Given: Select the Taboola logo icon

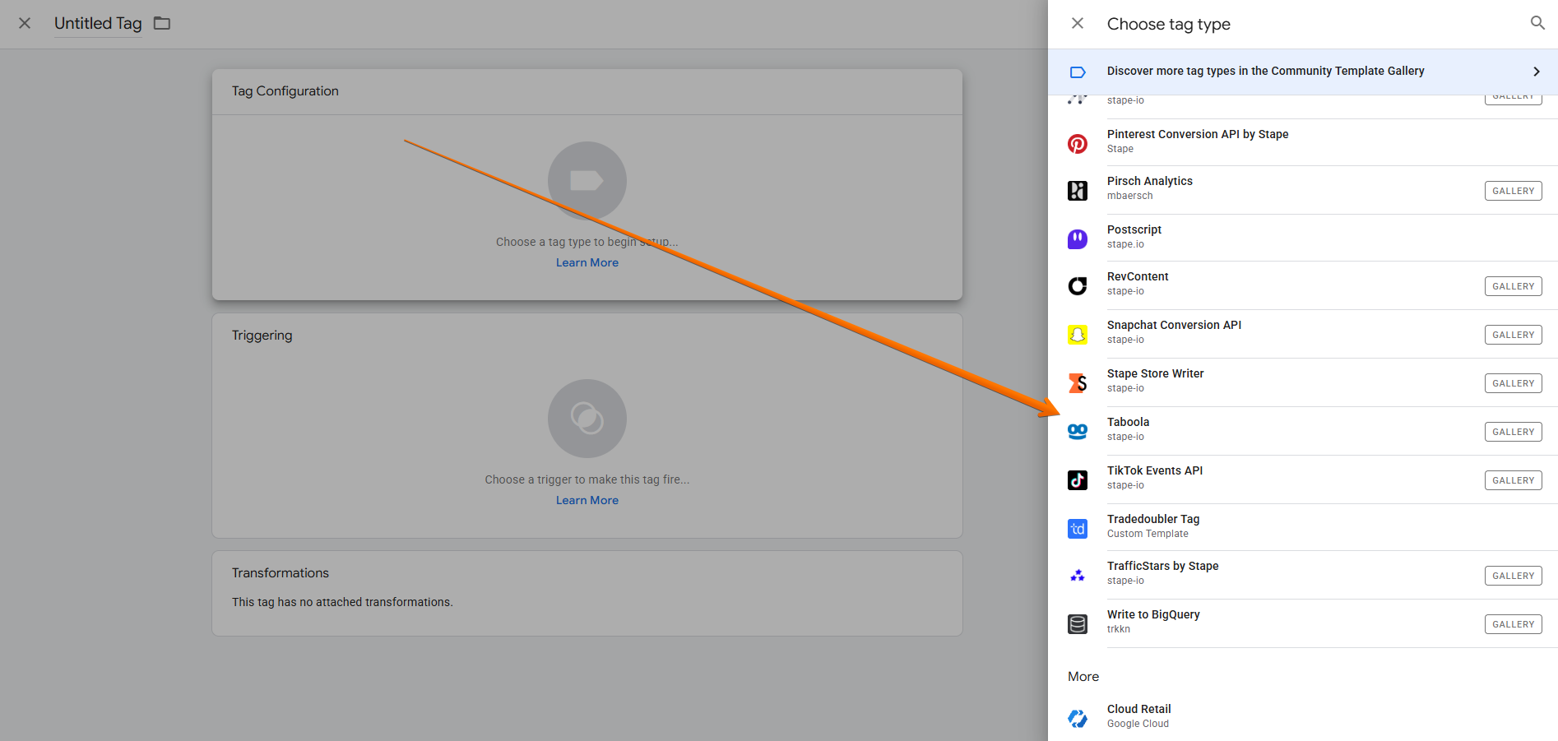Looking at the screenshot, I should (x=1078, y=432).
